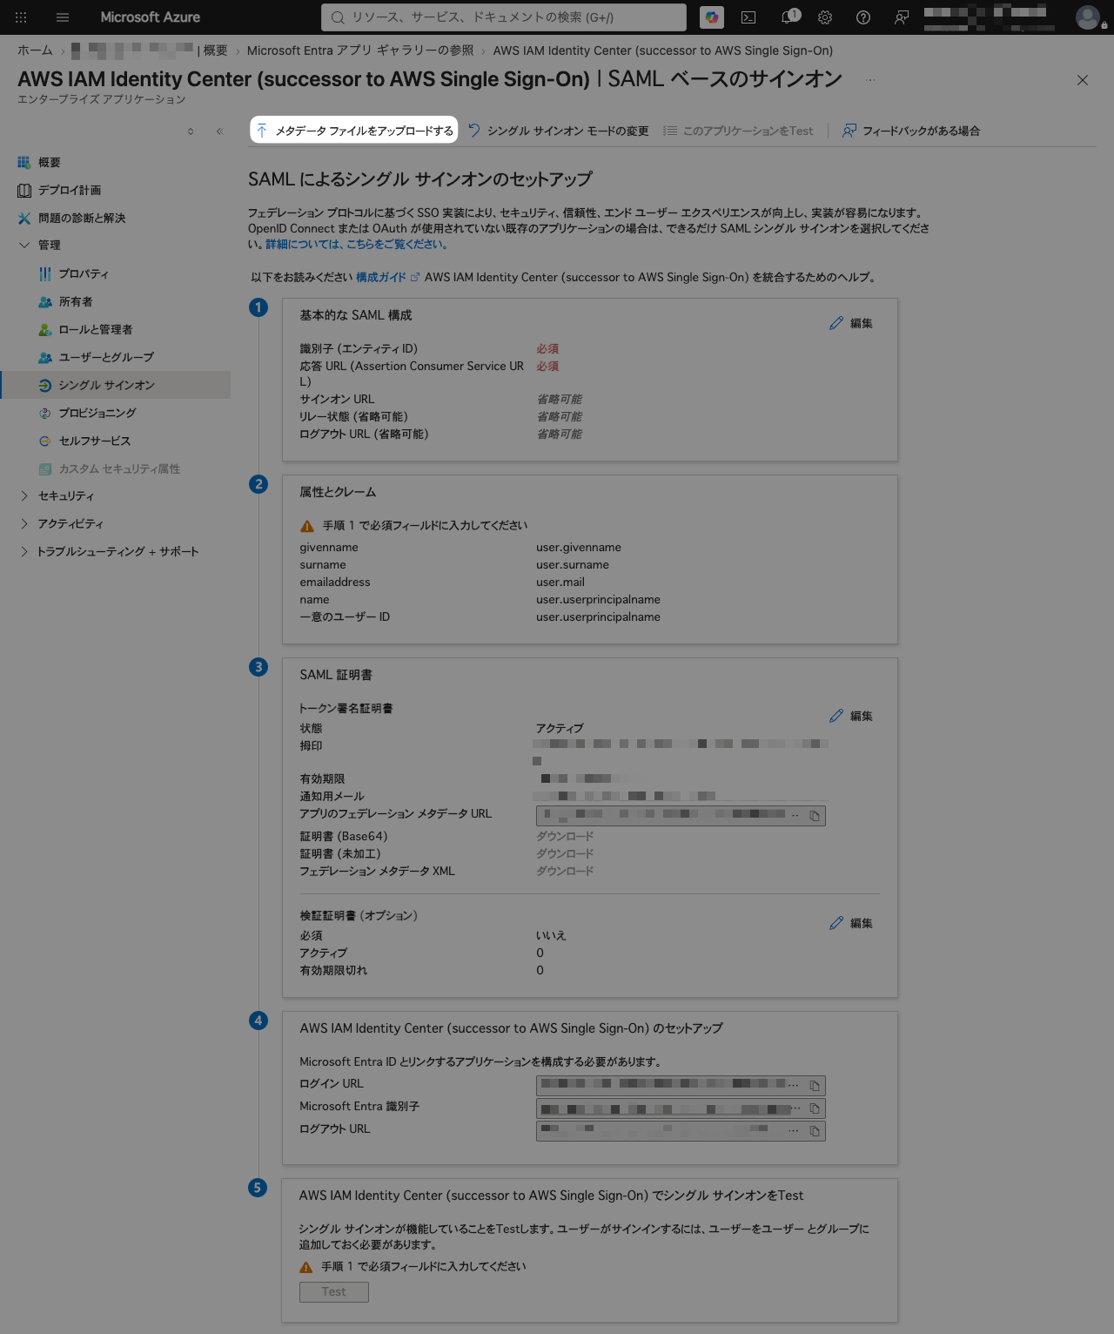Click the more options ellipsis next to page title

click(x=870, y=80)
